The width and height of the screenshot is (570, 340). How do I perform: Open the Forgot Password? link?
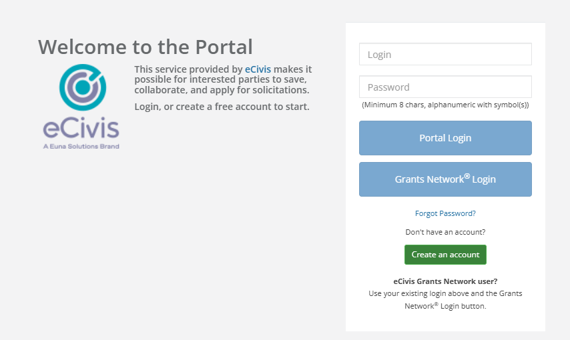pyautogui.click(x=445, y=213)
